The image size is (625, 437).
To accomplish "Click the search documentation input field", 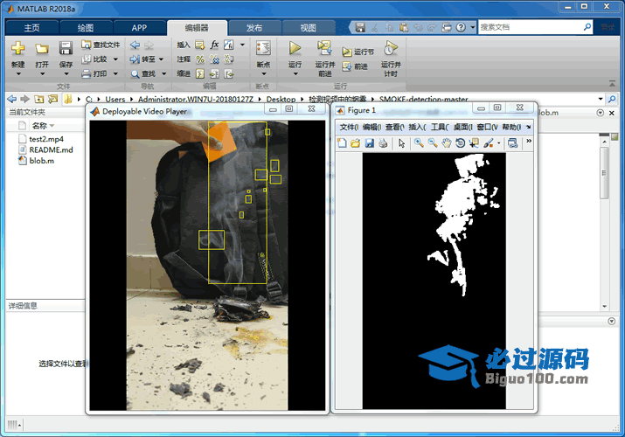I will (529, 27).
